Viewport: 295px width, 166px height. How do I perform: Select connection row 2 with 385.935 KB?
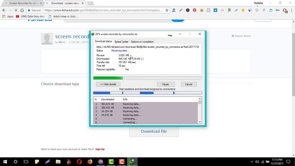pos(146,107)
